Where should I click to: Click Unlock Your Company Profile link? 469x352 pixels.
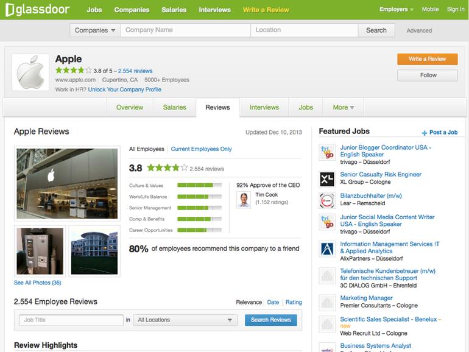(124, 90)
